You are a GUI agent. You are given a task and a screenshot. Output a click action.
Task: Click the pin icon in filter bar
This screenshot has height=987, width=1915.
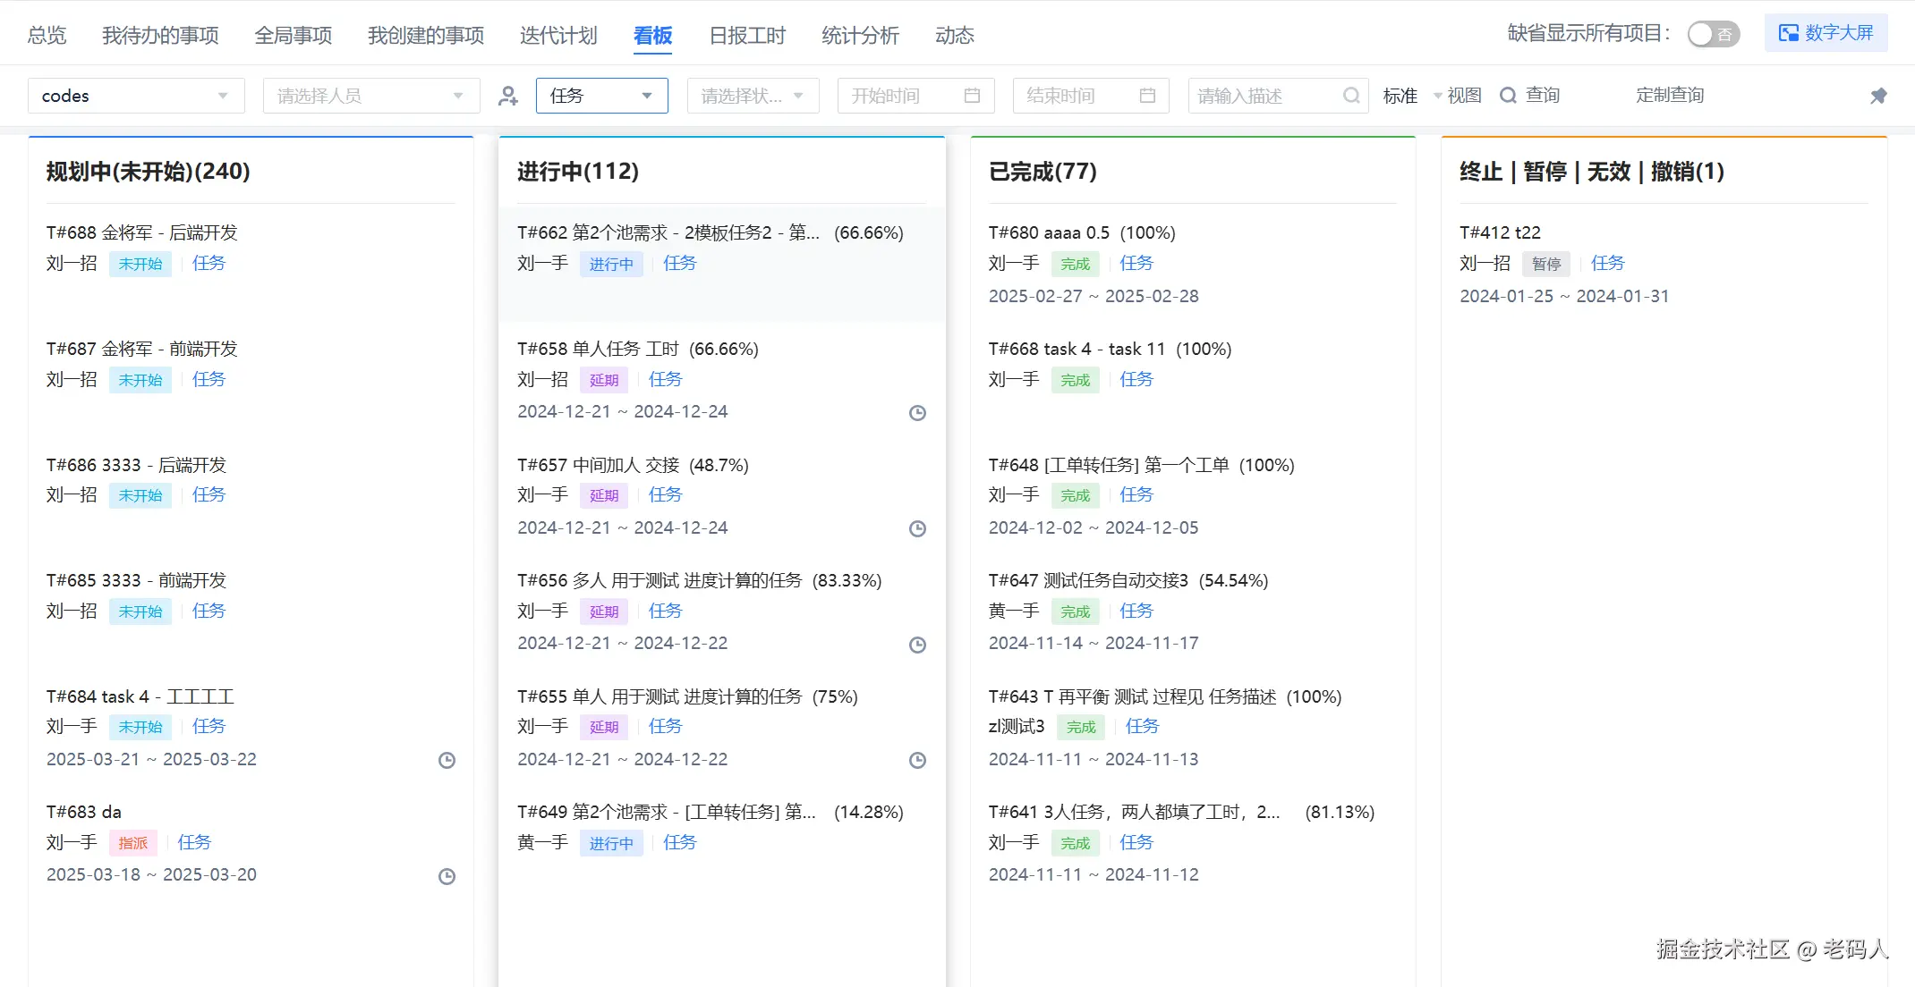1877,96
